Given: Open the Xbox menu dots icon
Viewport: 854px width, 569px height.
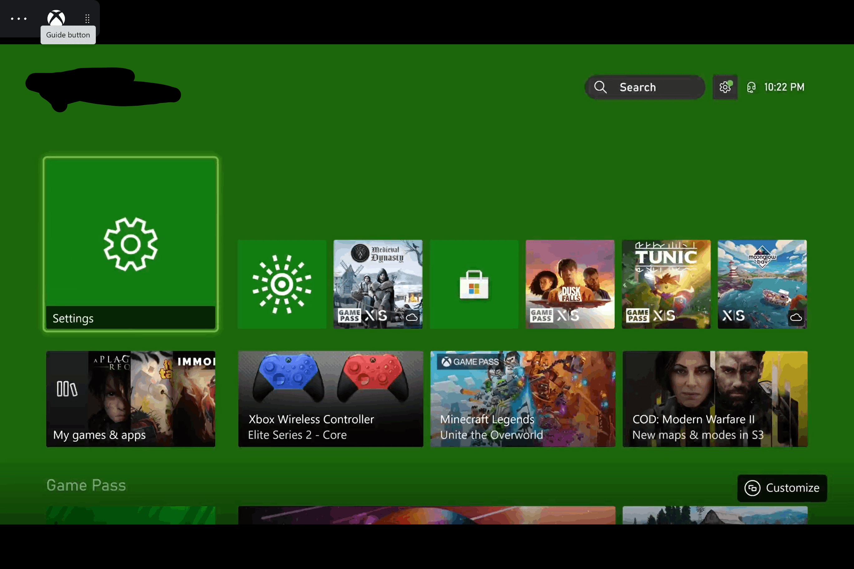Looking at the screenshot, I should (18, 17).
